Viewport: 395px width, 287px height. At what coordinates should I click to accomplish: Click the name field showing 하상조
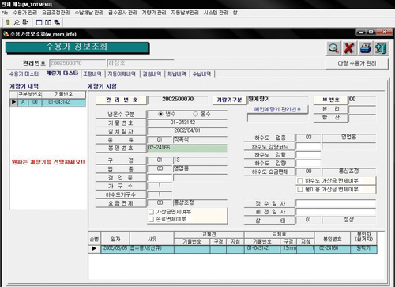pyautogui.click(x=141, y=63)
